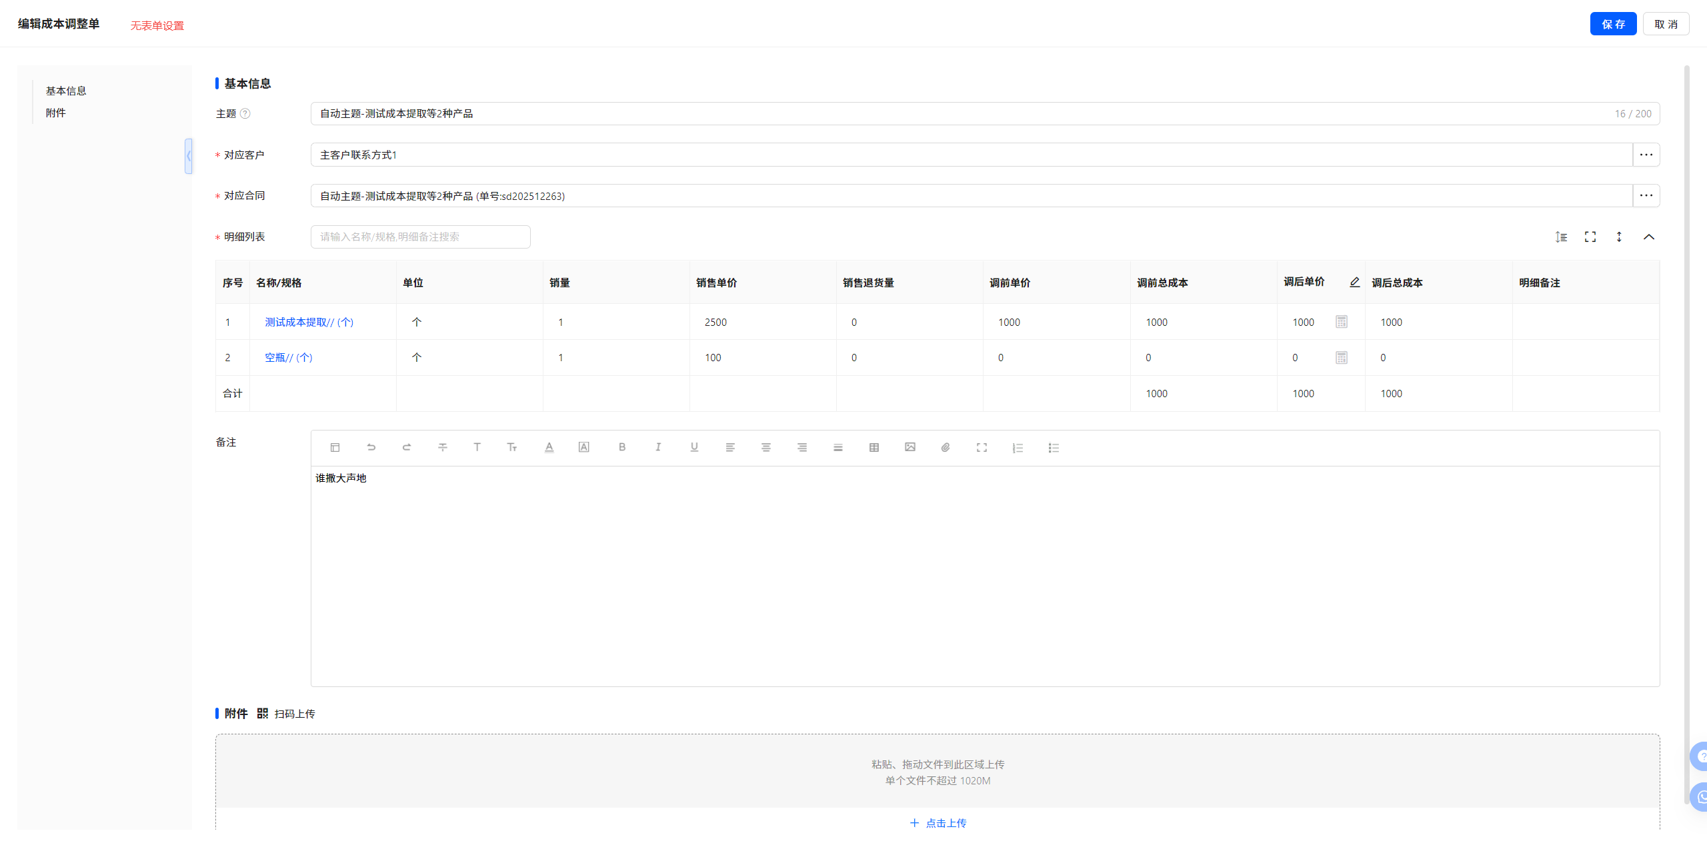
Task: Open the 对应合同 selector ellipsis button
Action: [x=1646, y=196]
